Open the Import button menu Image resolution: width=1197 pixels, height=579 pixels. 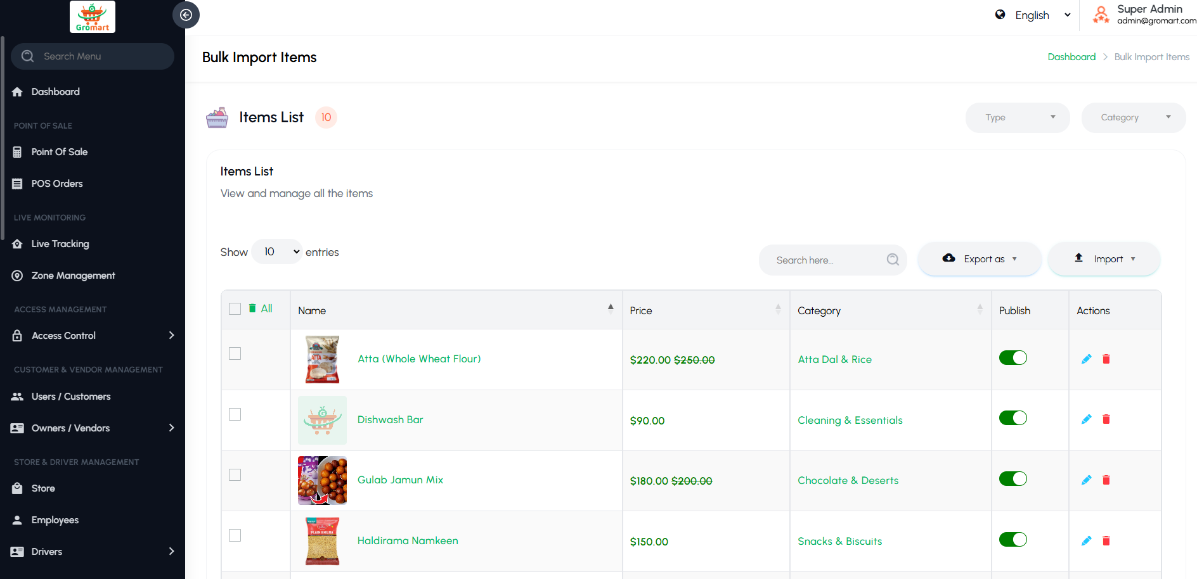(x=1104, y=259)
